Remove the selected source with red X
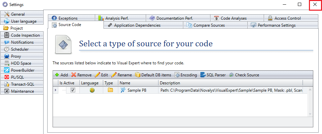Image resolution: width=322 pixels, height=134 pixels. click(x=81, y=75)
